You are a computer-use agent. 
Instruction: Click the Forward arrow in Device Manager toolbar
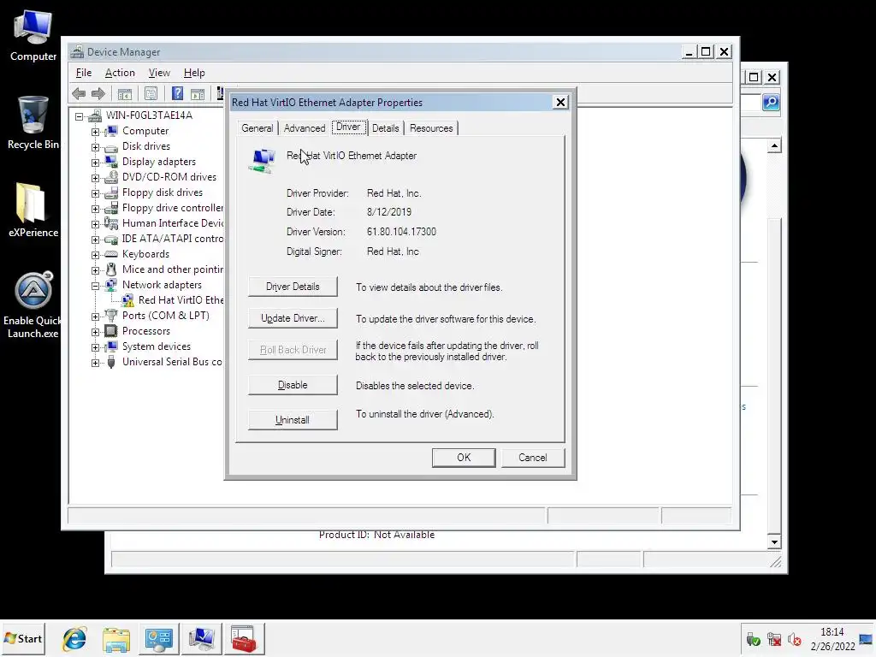point(98,94)
